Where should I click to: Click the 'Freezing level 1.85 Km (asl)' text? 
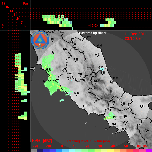coord(88,141)
